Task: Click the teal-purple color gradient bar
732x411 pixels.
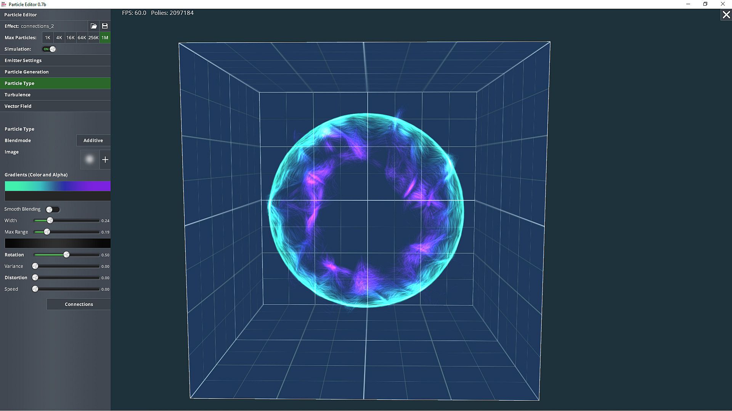Action: click(58, 186)
